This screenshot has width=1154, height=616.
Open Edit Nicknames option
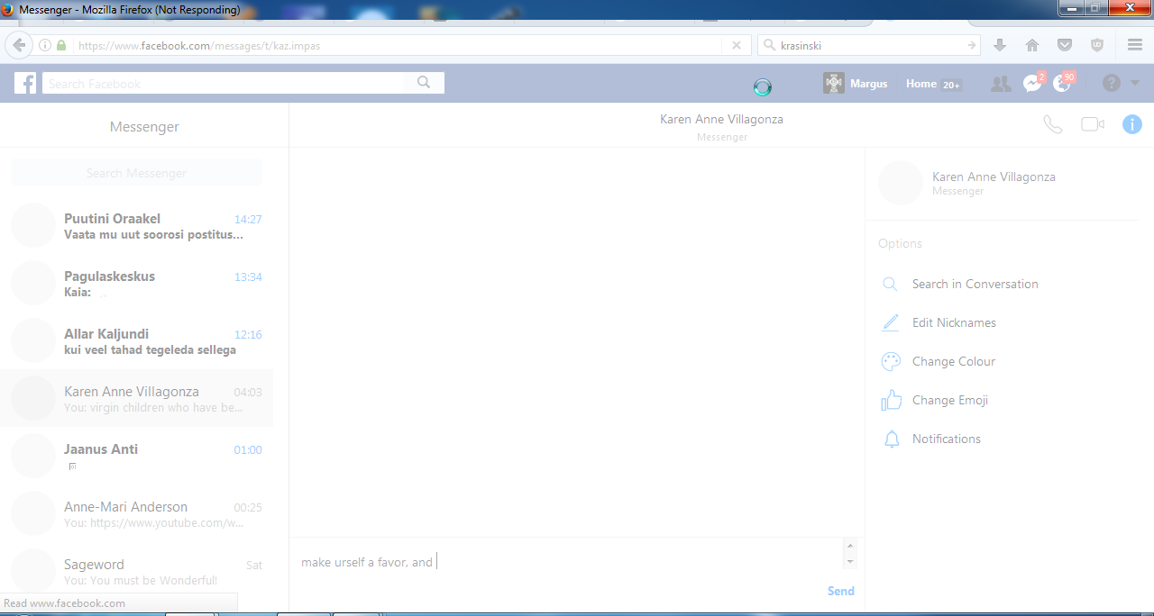click(x=954, y=322)
